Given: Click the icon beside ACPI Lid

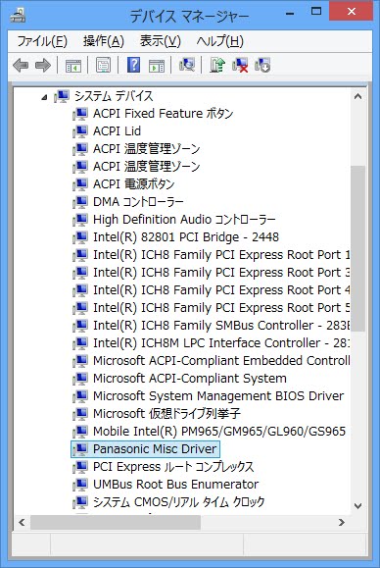Looking at the screenshot, I should (80, 131).
